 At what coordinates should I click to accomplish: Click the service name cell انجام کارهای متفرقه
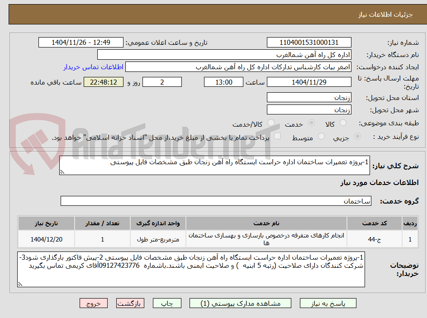266,239
